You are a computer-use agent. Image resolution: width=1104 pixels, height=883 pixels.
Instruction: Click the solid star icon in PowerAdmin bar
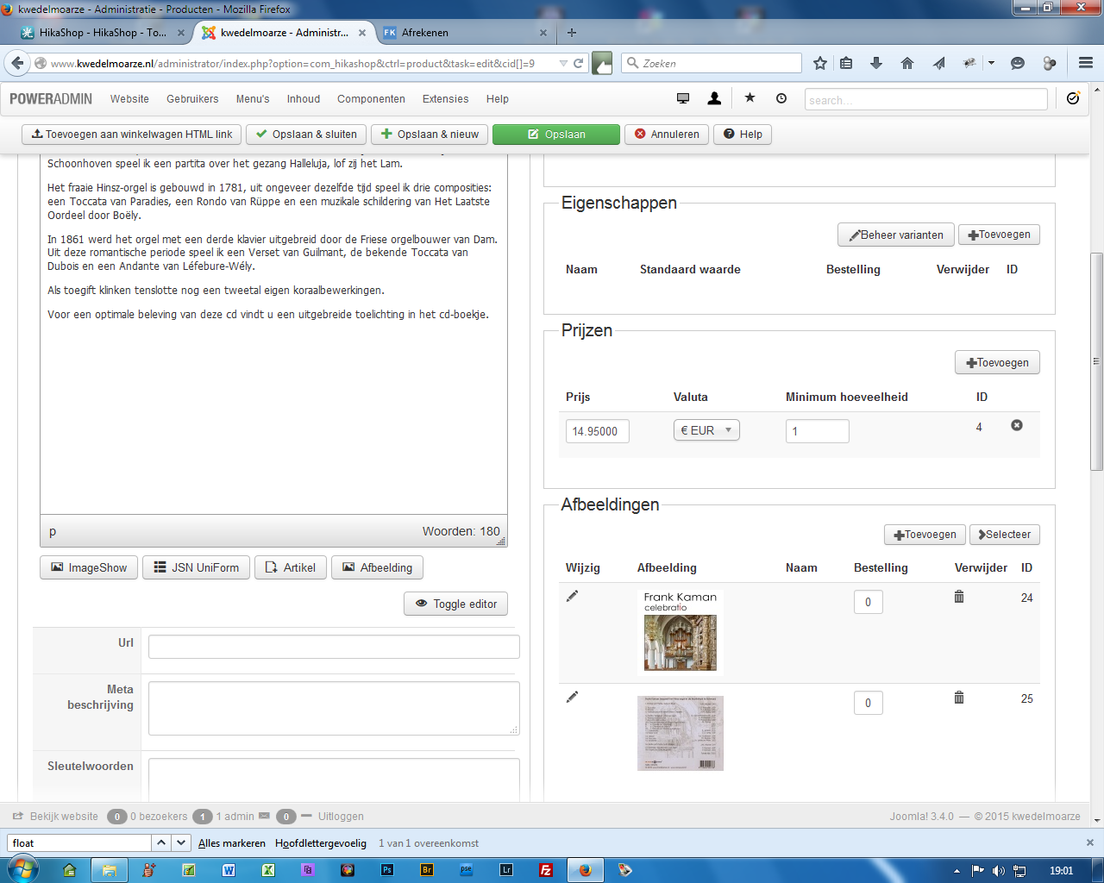pos(750,97)
